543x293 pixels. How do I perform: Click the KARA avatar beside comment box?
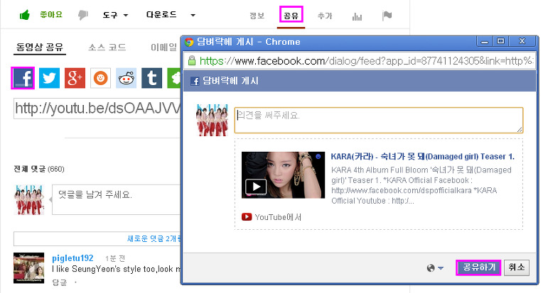pos(29,200)
